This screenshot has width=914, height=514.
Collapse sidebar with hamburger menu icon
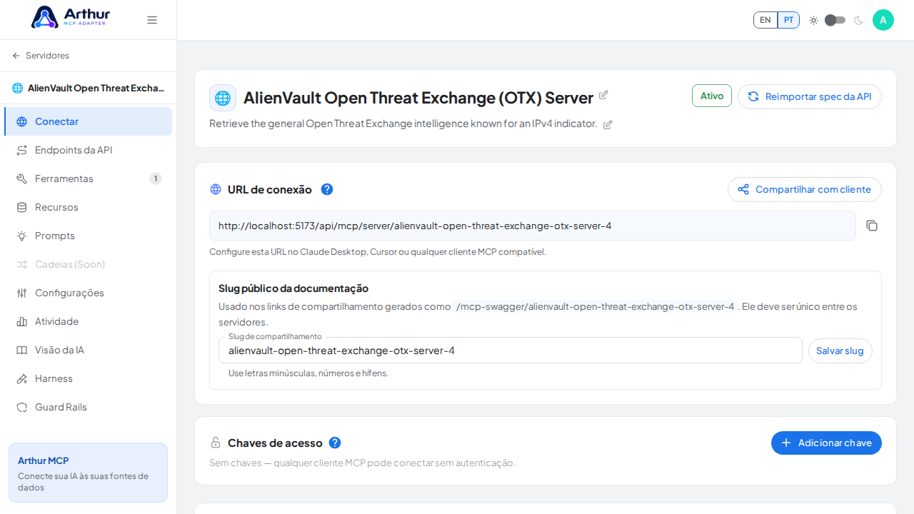[152, 20]
